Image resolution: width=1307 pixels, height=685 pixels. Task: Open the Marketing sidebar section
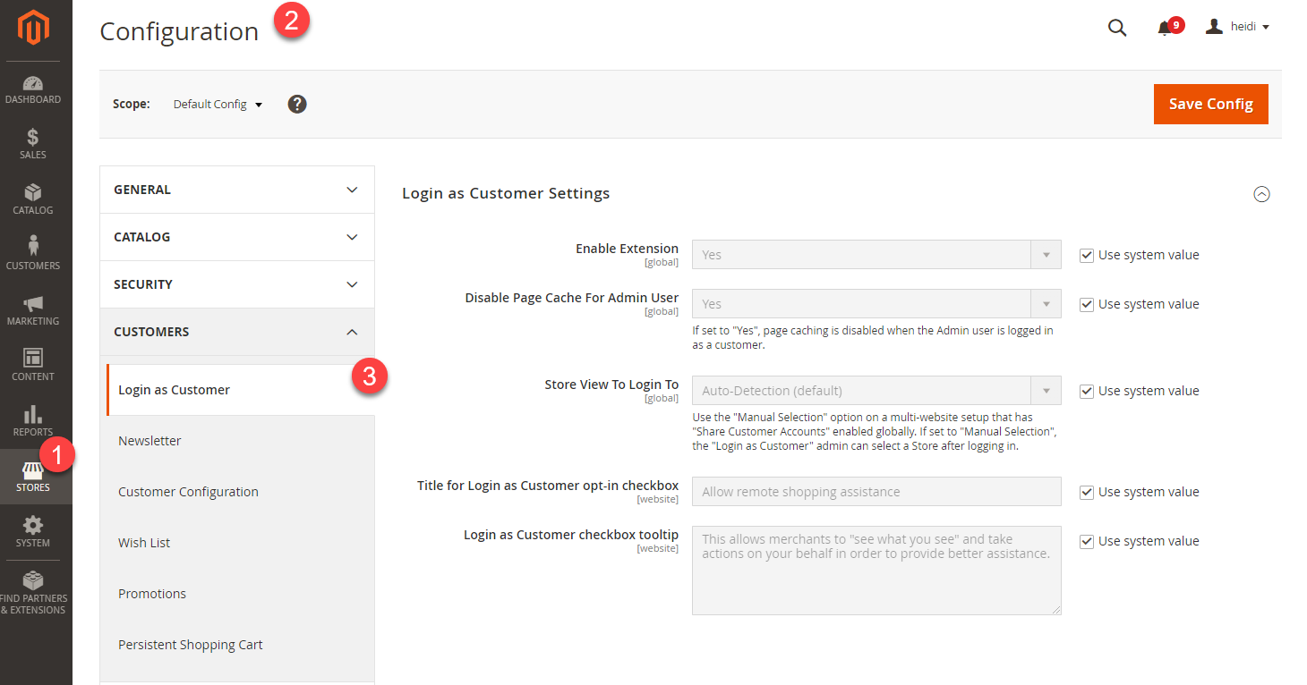[x=33, y=309]
